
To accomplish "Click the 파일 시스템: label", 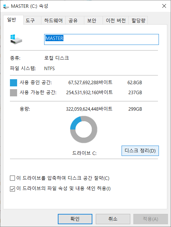I will [23, 68].
